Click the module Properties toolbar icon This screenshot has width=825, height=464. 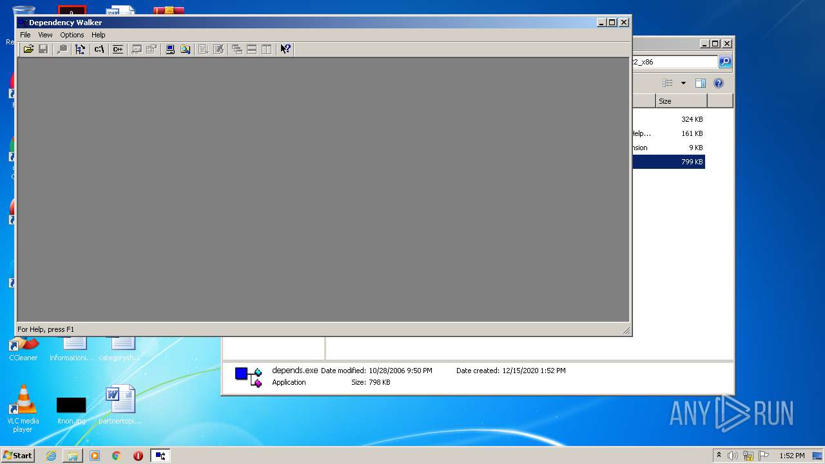[x=151, y=49]
